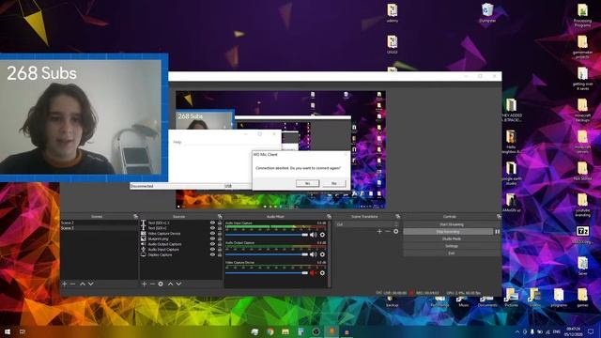This screenshot has width=601, height=338.
Task: Pop out the Scenes dock panel
Action: [x=135, y=217]
